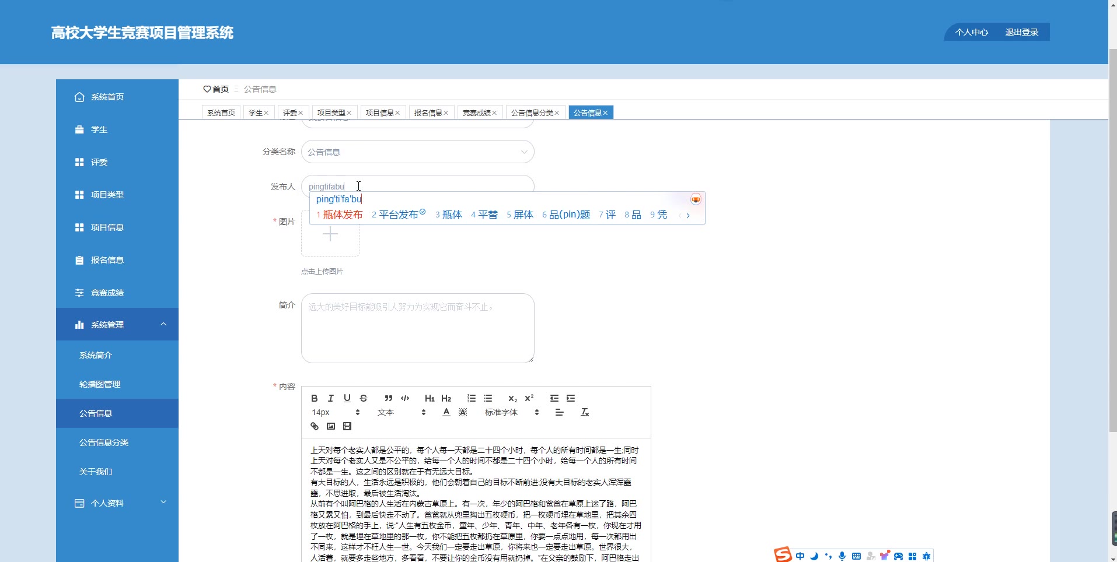
Task: Open the text alignment picker
Action: tap(560, 412)
